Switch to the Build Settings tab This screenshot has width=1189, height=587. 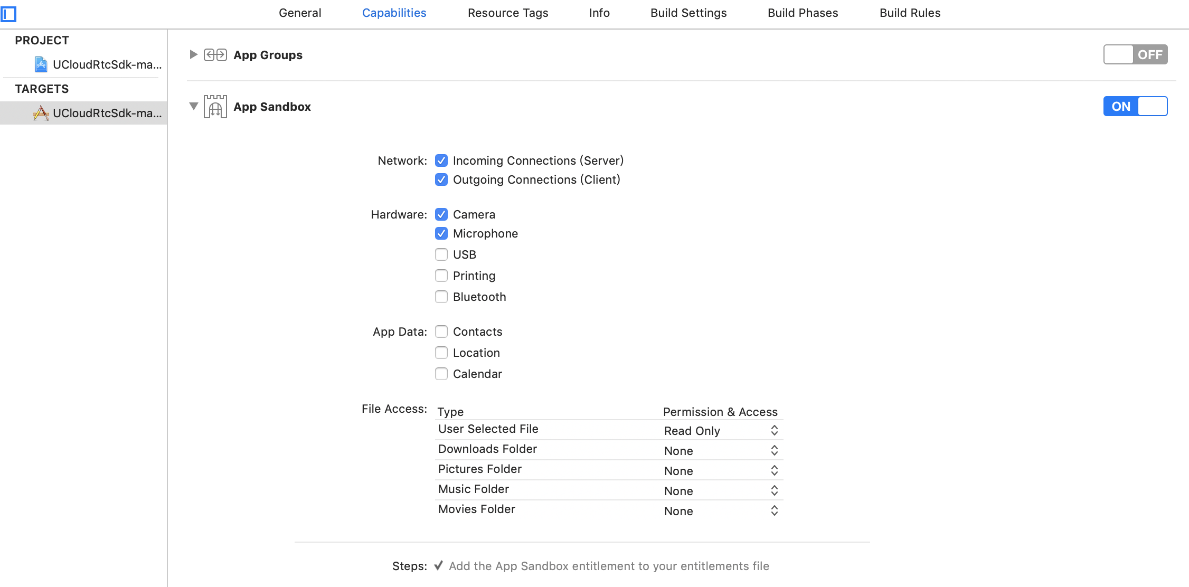pyautogui.click(x=688, y=13)
